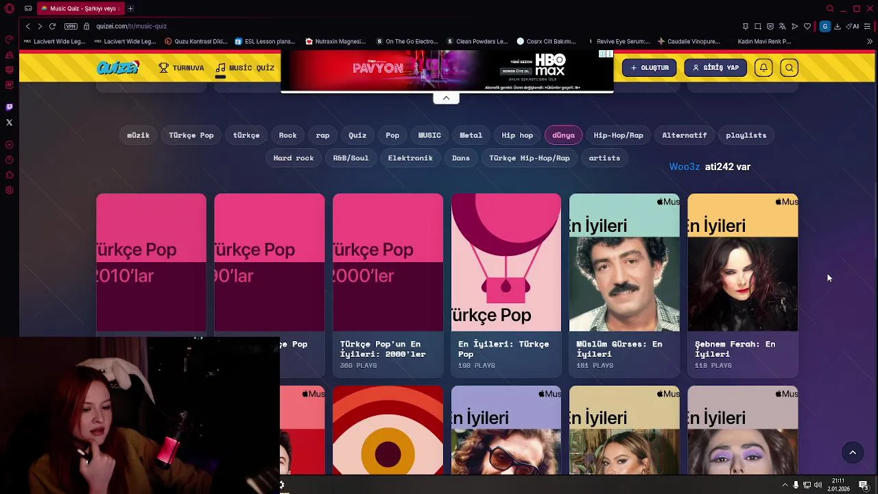Open the blue G extension icon
This screenshot has height=494, width=878.
coord(825,26)
